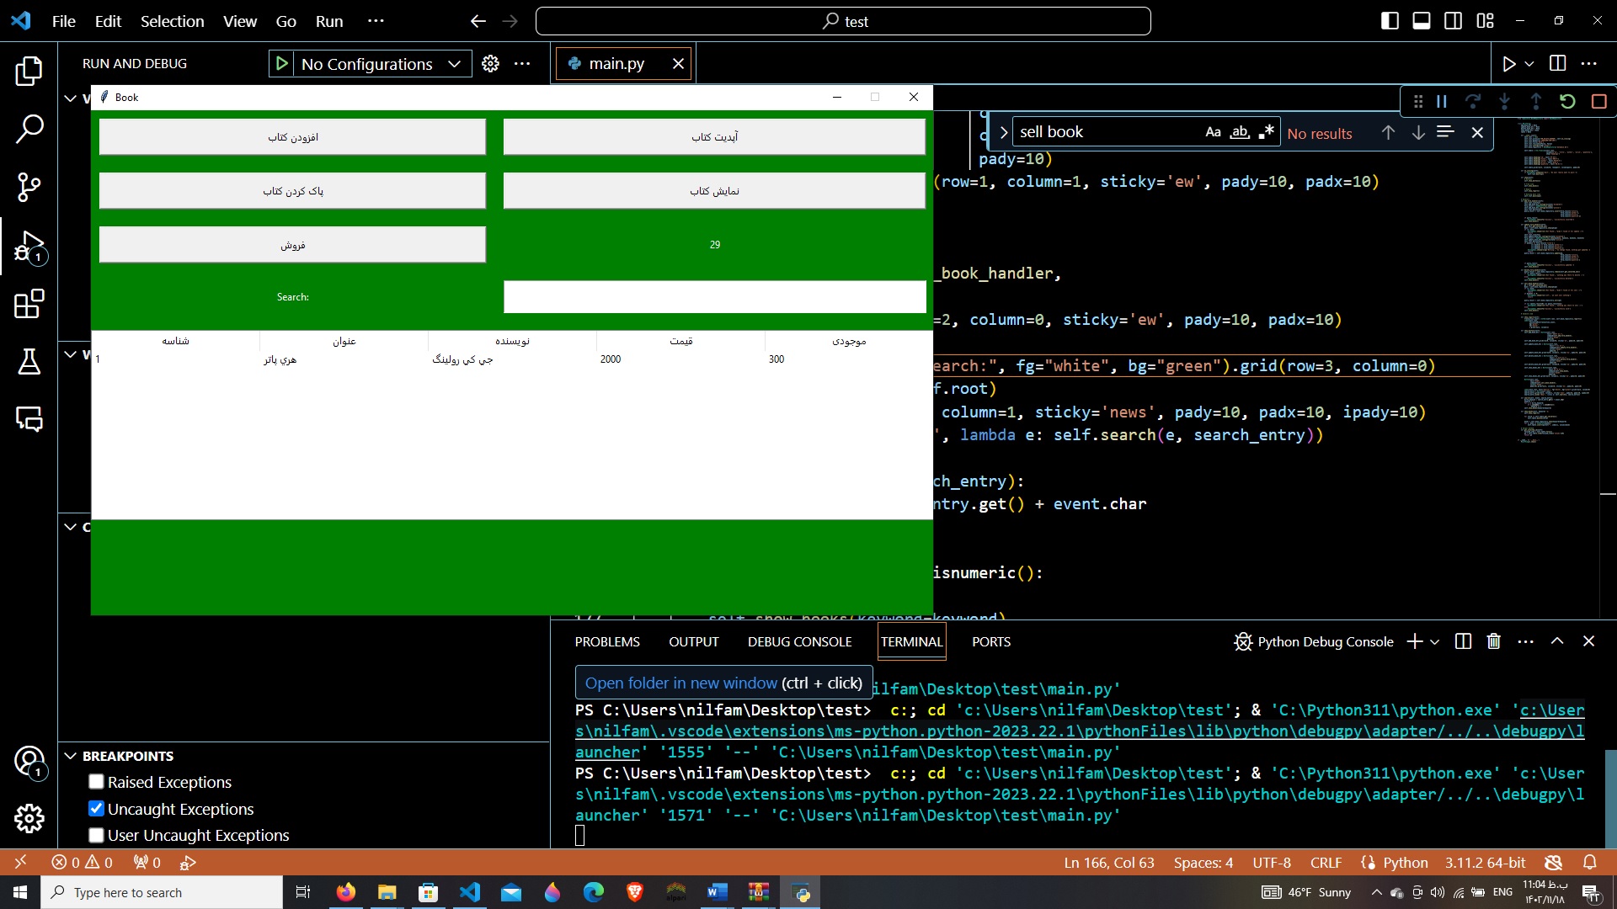This screenshot has height=909, width=1617.
Task: Open the Search view in activity bar
Action: click(x=29, y=129)
